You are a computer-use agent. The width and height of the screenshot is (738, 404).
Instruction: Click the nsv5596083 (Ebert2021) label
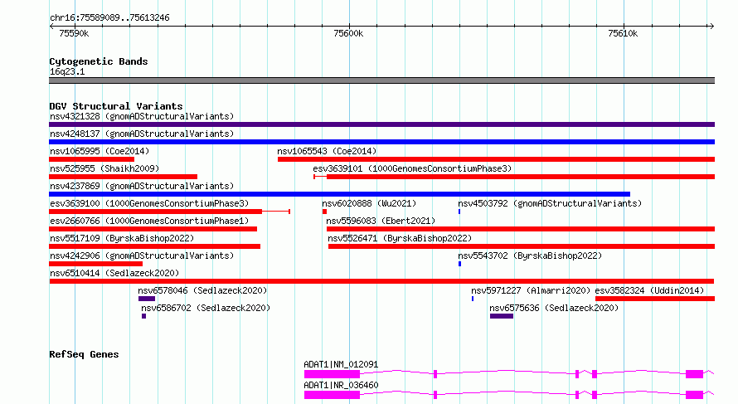pos(381,221)
